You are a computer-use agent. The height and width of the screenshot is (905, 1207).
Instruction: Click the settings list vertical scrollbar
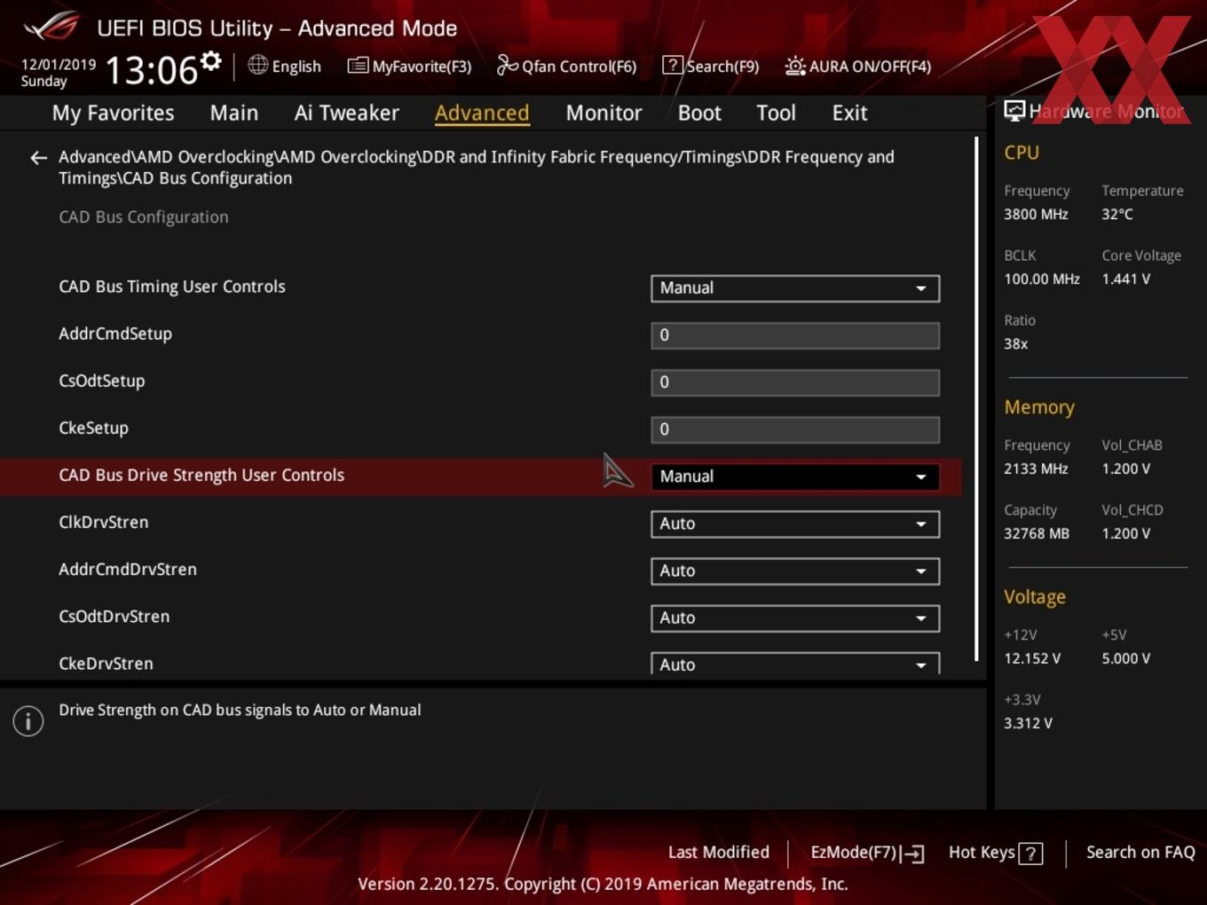coord(976,399)
